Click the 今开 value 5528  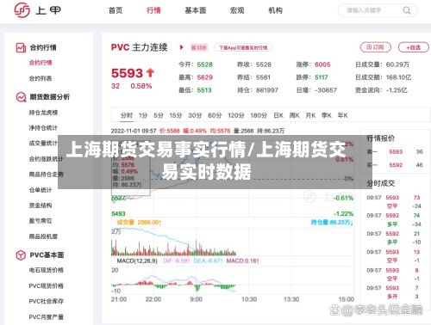(204, 64)
